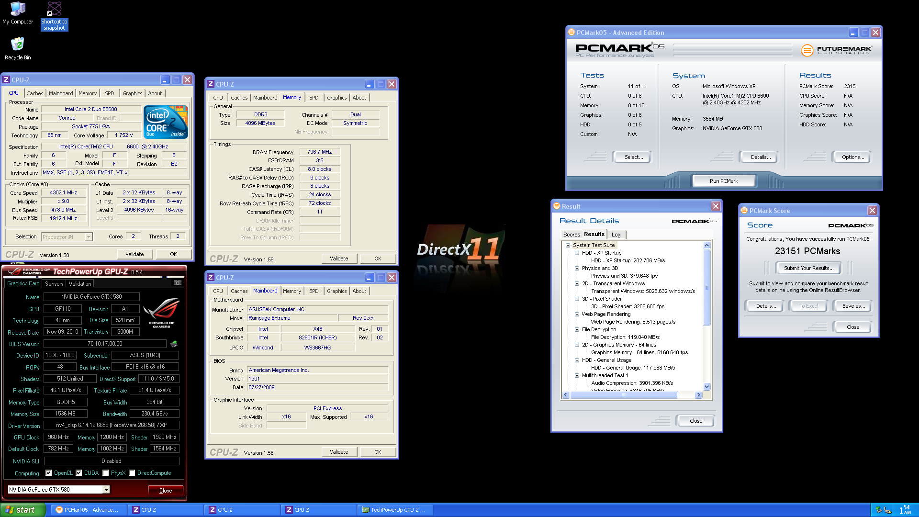
Task: Click the Intel Core 2 Duo logo in CPU-Z
Action: 166,122
